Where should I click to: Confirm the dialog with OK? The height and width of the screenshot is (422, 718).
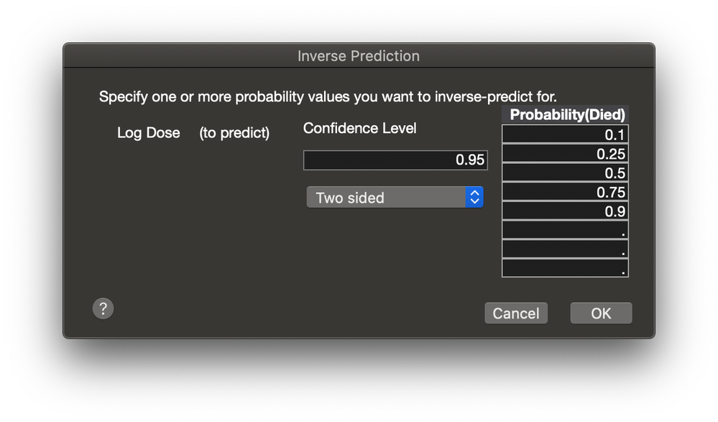click(x=601, y=313)
